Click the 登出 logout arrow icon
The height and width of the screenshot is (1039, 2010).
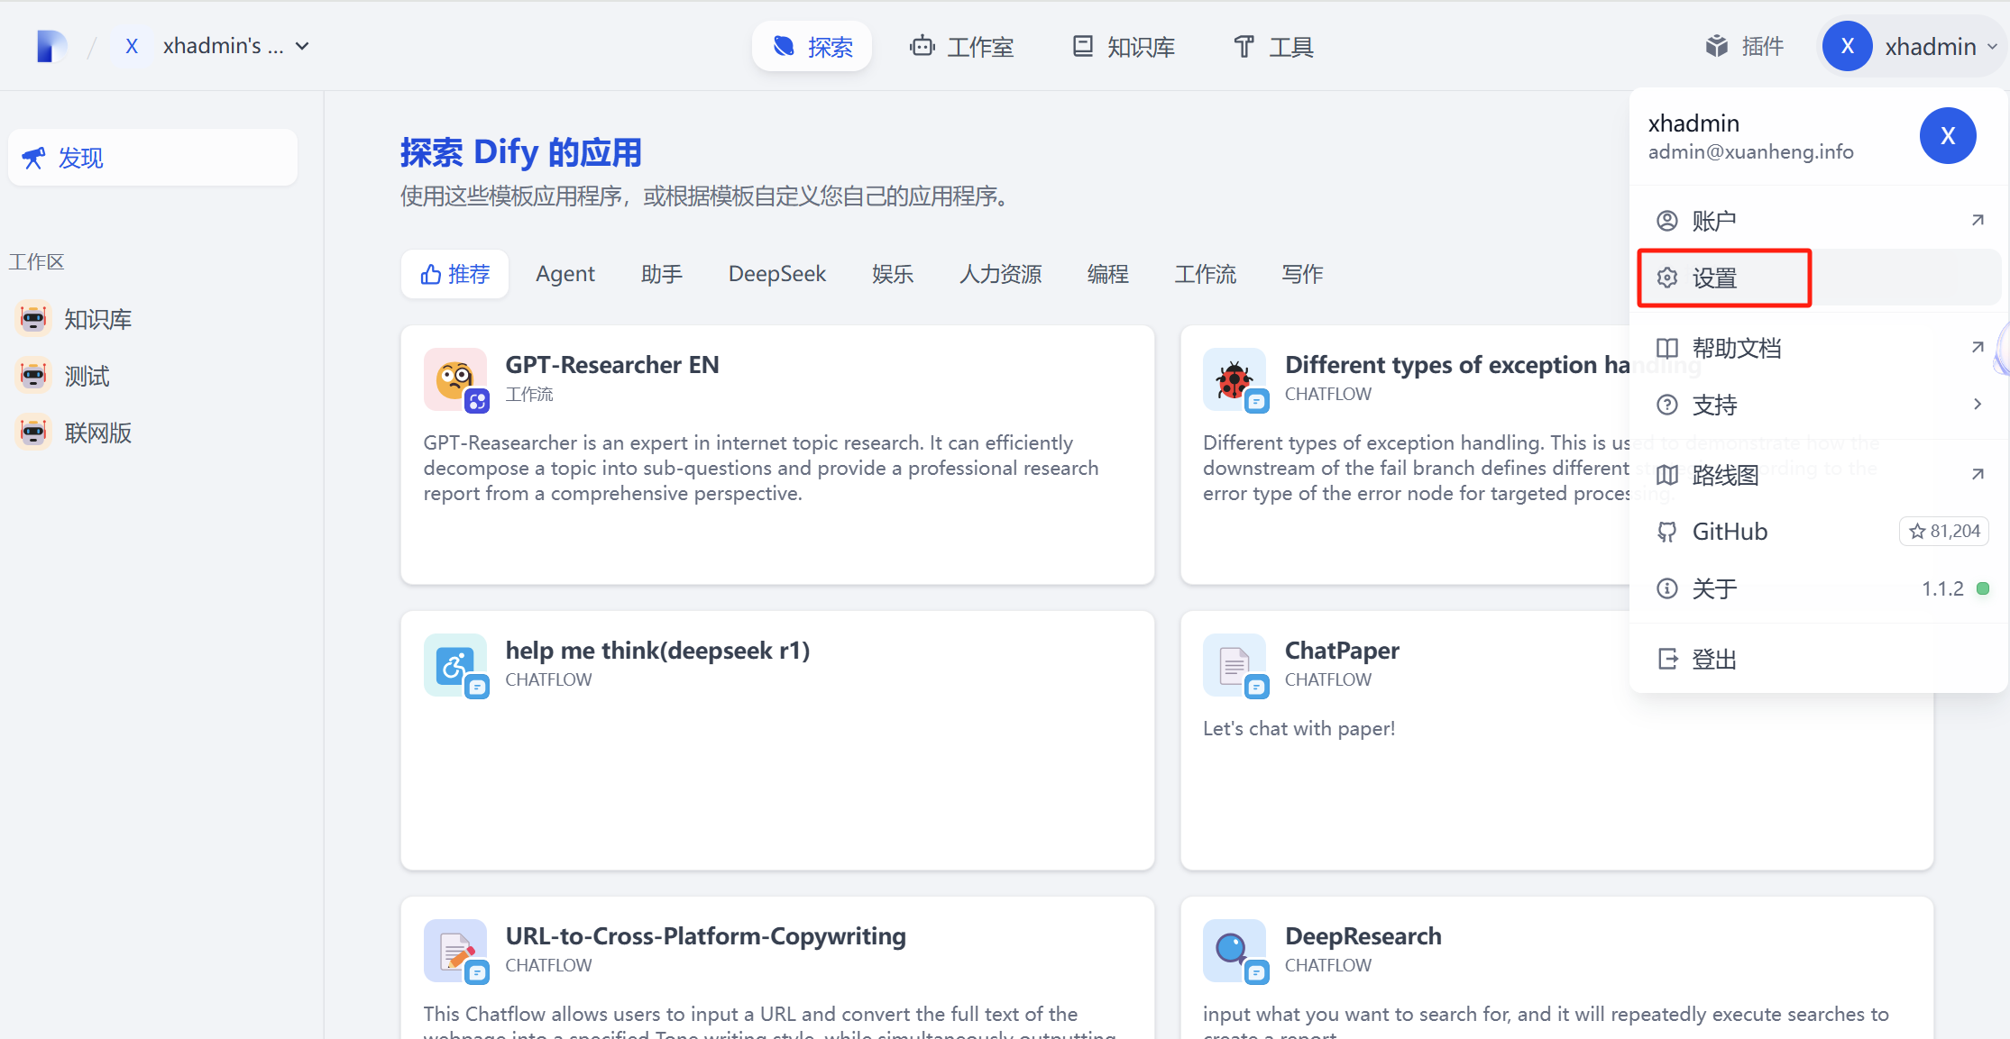[1667, 659]
